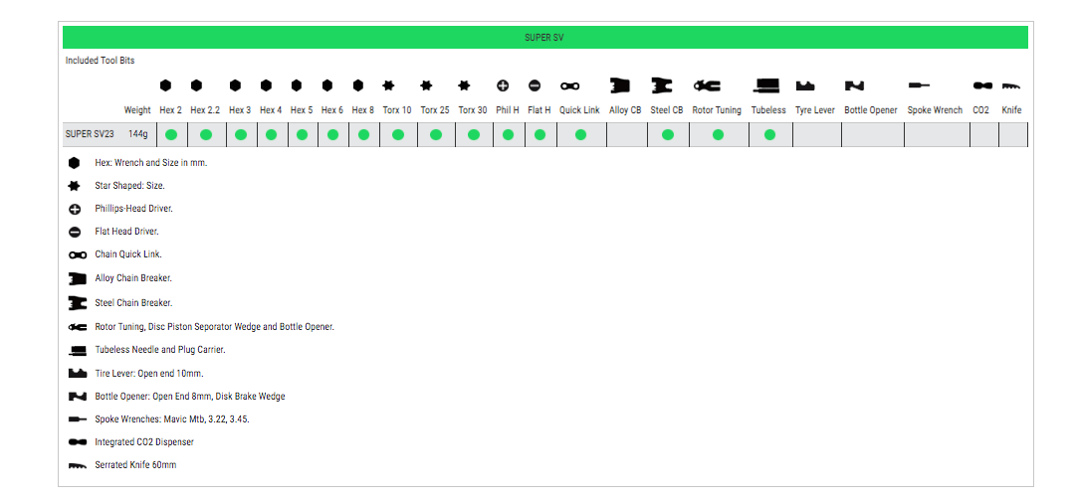Click the Steel Chain Breaker icon in legend
This screenshot has height=500, width=1077.
pos(78,302)
